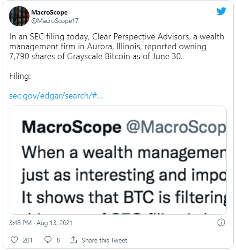Click the 201 likes count

28,240
